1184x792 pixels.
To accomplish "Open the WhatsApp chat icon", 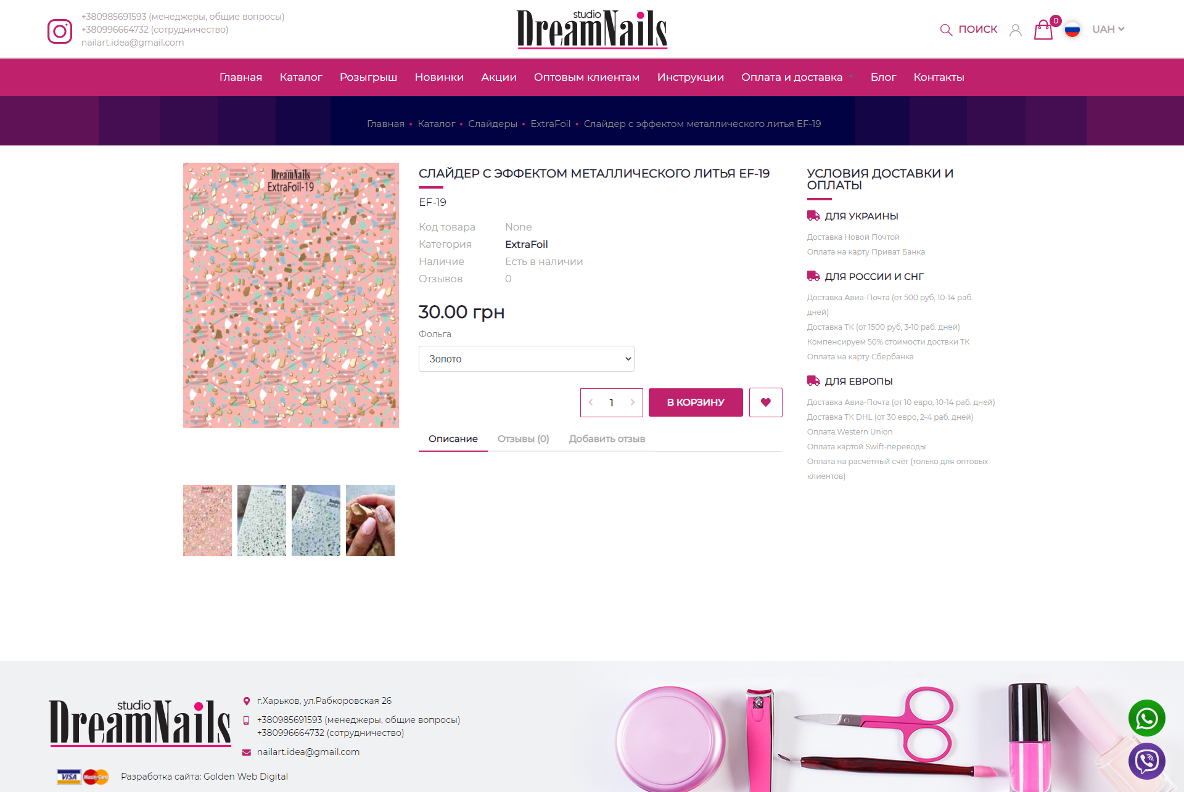I will tap(1146, 718).
